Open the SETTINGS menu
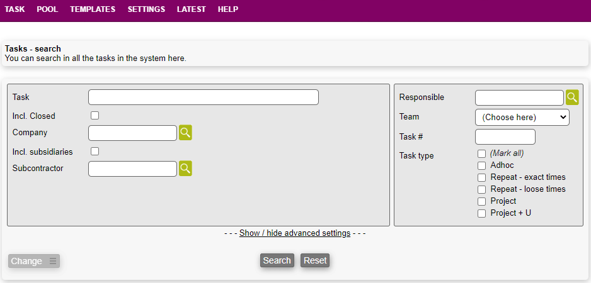Image resolution: width=591 pixels, height=283 pixels. tap(146, 9)
